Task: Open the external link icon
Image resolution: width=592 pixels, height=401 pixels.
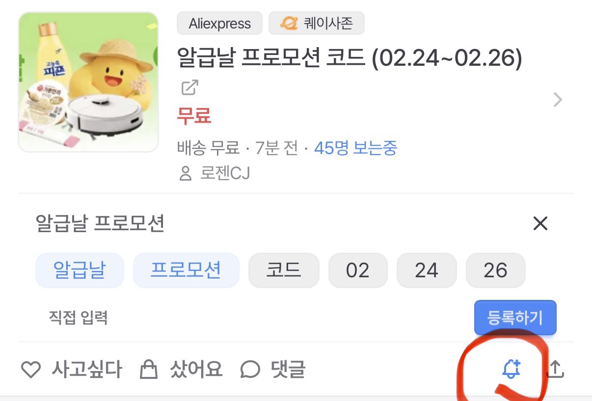Action: click(x=189, y=88)
